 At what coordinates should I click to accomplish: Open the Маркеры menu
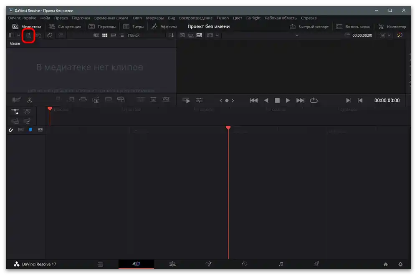tap(155, 18)
